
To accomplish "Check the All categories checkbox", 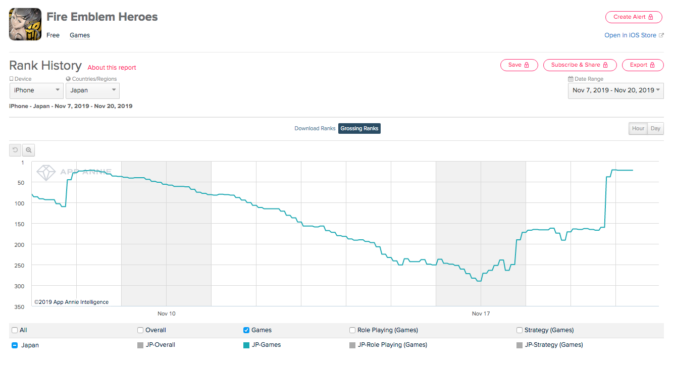I will pos(15,330).
